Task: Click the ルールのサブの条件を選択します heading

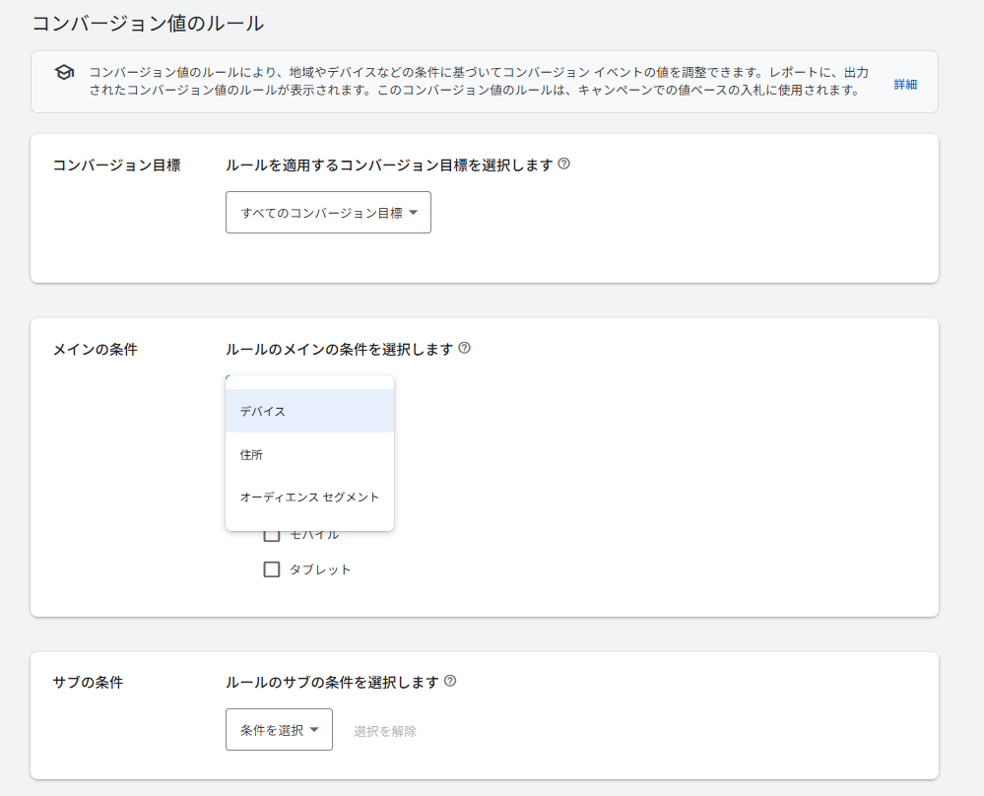Action: click(x=332, y=682)
